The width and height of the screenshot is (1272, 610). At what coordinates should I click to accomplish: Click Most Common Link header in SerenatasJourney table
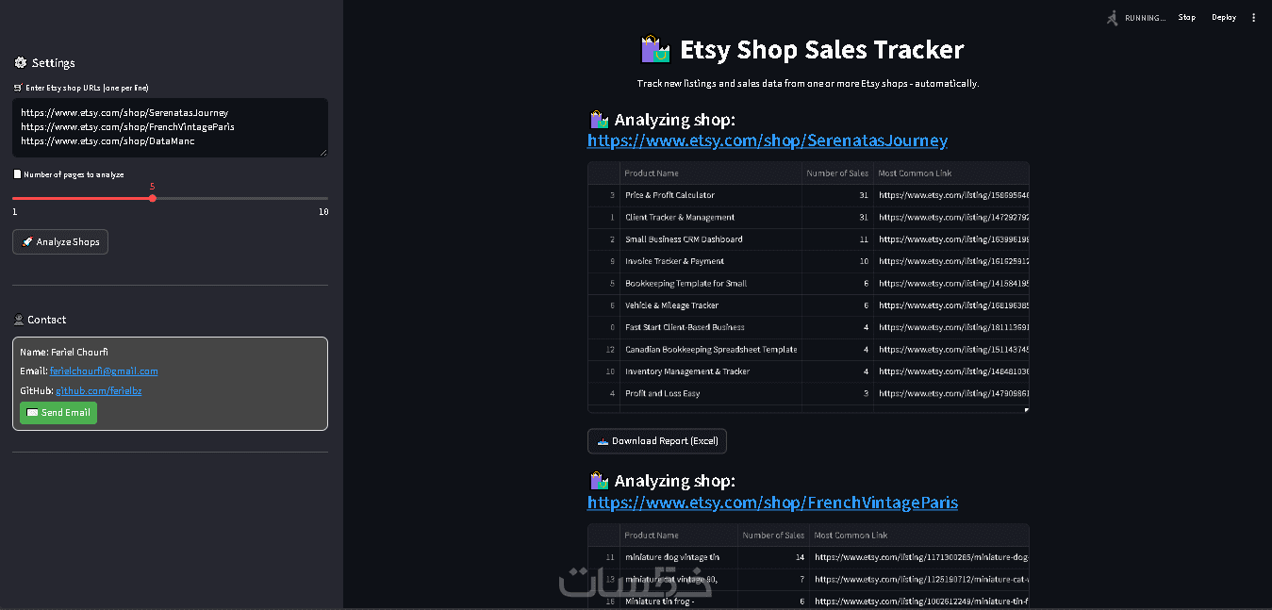tap(951, 173)
